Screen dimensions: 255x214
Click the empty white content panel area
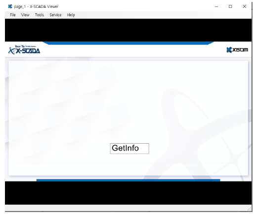coord(128,103)
